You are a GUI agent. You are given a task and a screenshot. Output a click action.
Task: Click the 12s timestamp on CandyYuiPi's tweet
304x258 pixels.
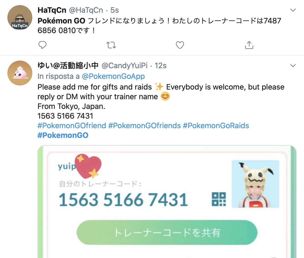click(161, 65)
